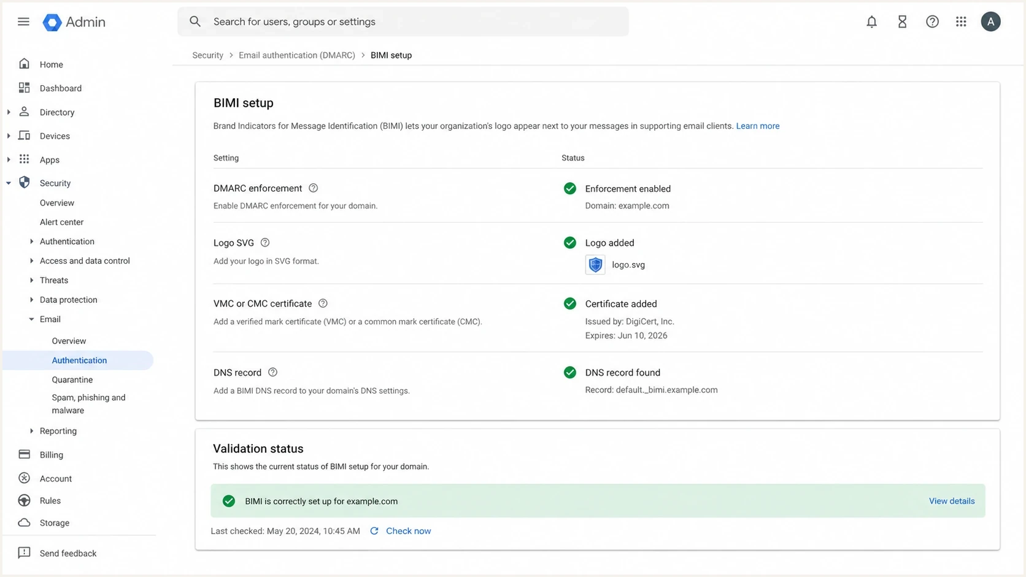The width and height of the screenshot is (1026, 577).
Task: Expand the Threats subsection arrow
Action: coord(31,280)
